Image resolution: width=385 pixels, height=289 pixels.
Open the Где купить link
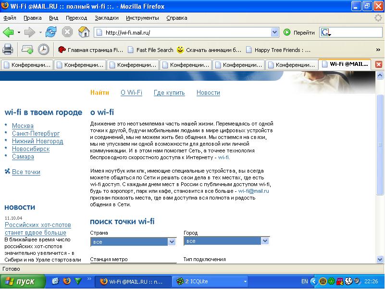coord(169,93)
